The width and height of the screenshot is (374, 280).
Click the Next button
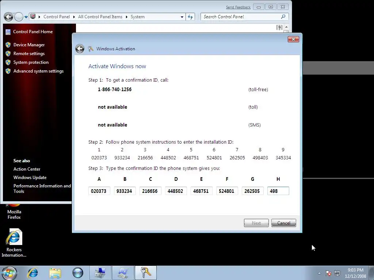[x=256, y=223]
